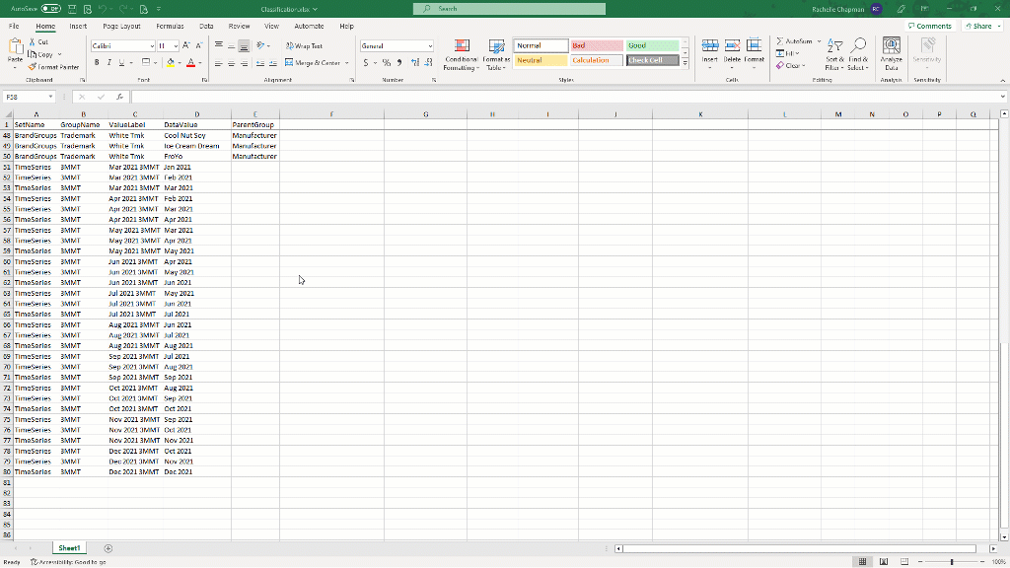Click Increase Decimal icon
This screenshot has height=568, width=1010.
[x=415, y=63]
